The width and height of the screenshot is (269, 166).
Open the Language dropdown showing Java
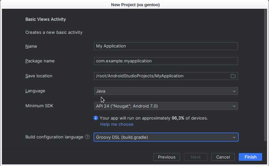pos(166,91)
